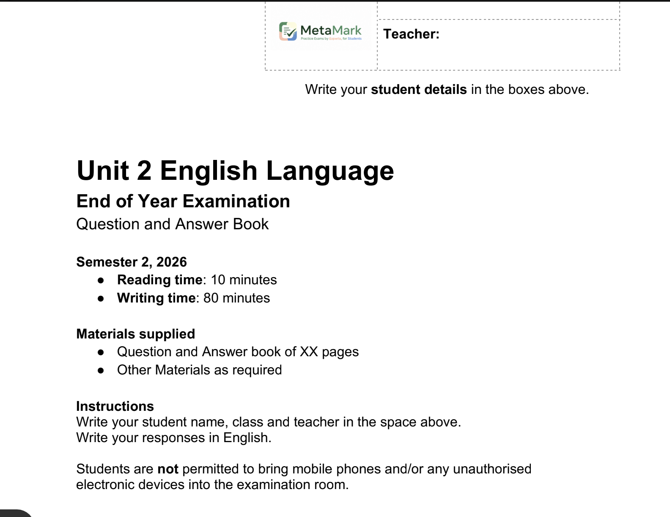
Task: Click the MetaMark logo image
Action: click(321, 31)
